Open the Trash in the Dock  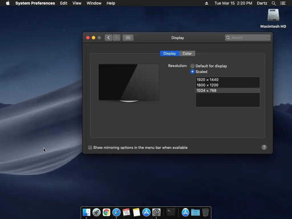tap(205, 212)
